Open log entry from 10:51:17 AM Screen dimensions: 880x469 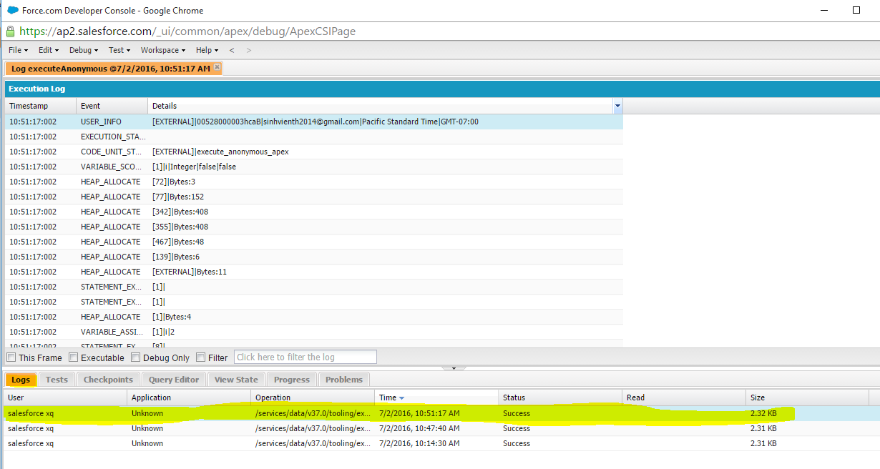pyautogui.click(x=442, y=413)
